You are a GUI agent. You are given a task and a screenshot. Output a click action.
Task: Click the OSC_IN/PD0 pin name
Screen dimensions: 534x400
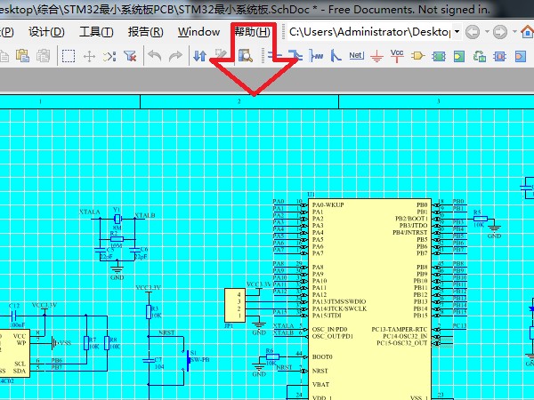point(329,329)
